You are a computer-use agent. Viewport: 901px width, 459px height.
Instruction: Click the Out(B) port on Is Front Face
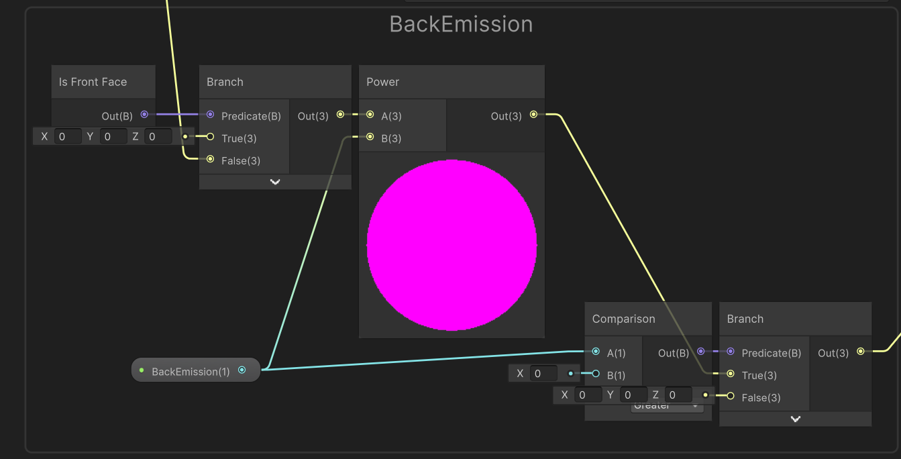click(144, 115)
